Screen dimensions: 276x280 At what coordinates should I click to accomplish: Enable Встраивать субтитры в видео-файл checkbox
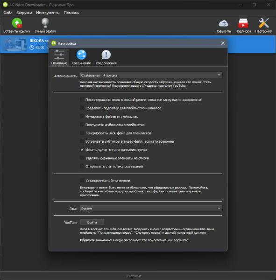[82, 141]
